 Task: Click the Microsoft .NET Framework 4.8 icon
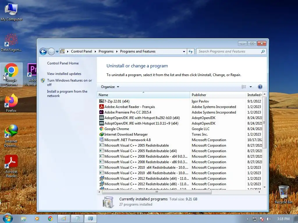[102, 140]
